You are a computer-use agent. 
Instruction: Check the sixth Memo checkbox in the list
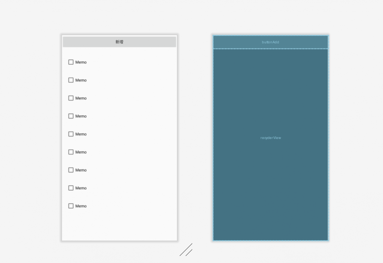[x=71, y=152]
